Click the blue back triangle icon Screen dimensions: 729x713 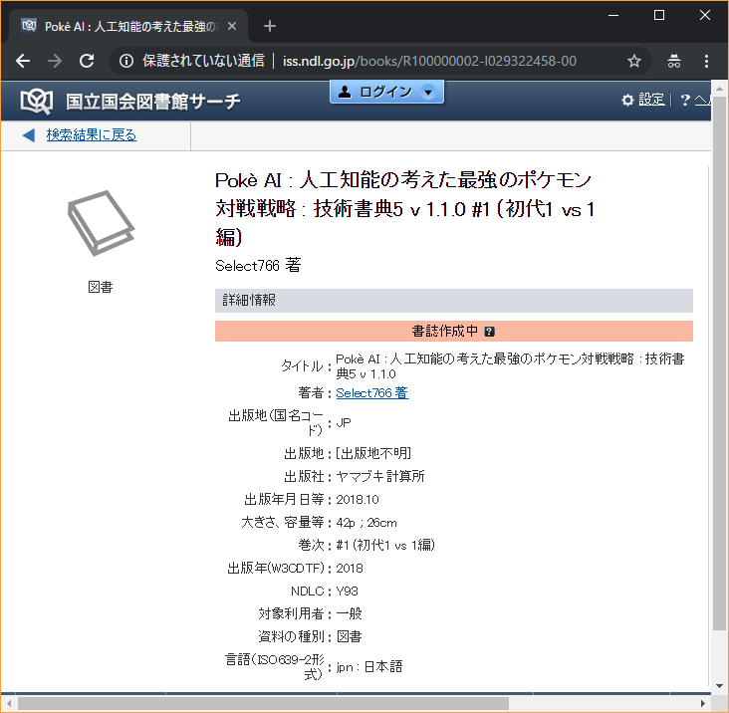(29, 135)
